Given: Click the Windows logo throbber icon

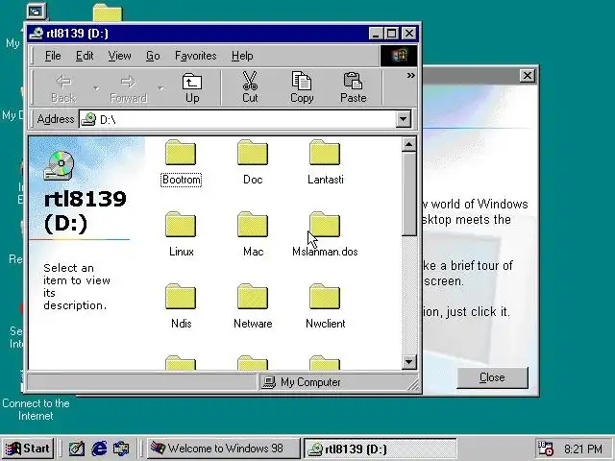Looking at the screenshot, I should coord(399,56).
